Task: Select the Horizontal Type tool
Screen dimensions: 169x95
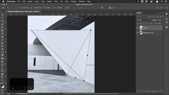Action: tap(2, 65)
